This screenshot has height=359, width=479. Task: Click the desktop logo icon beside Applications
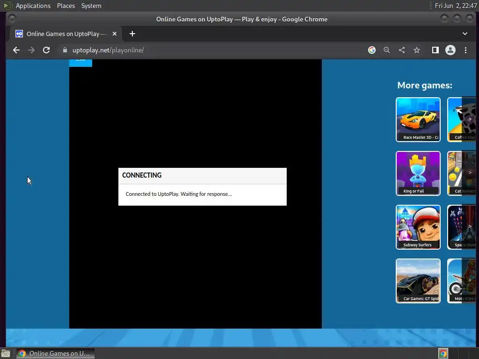pos(8,6)
